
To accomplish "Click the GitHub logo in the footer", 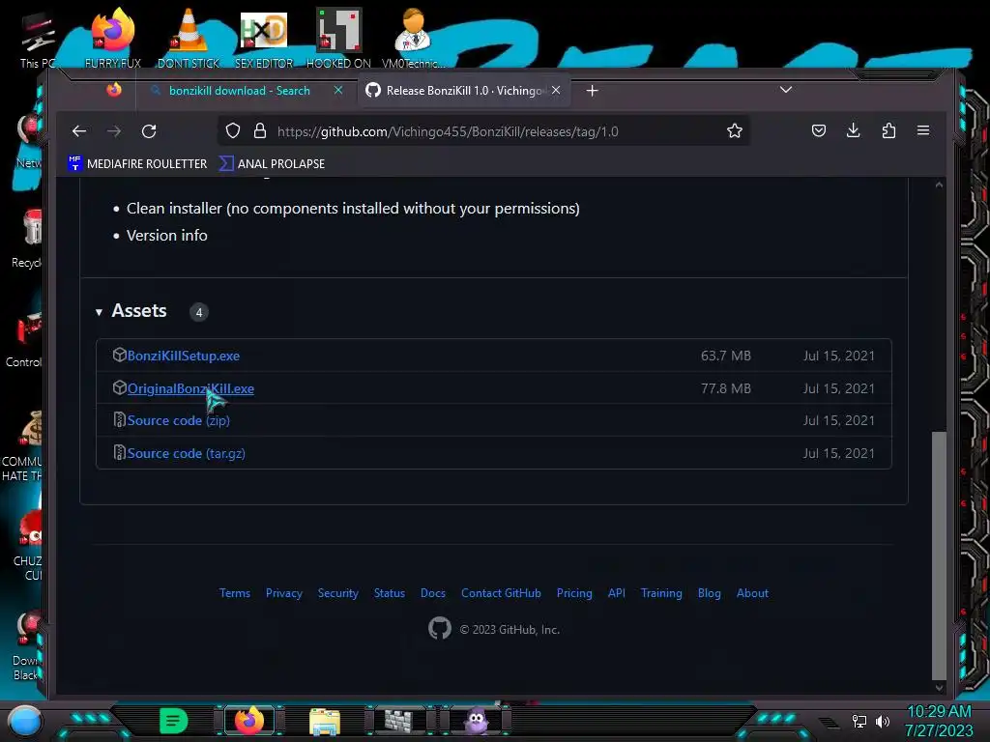I will [x=440, y=628].
